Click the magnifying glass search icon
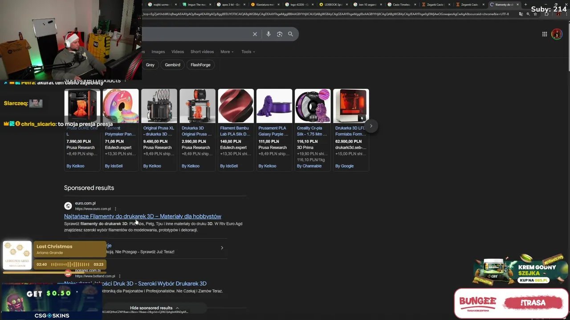The image size is (570, 320). pyautogui.click(x=290, y=34)
